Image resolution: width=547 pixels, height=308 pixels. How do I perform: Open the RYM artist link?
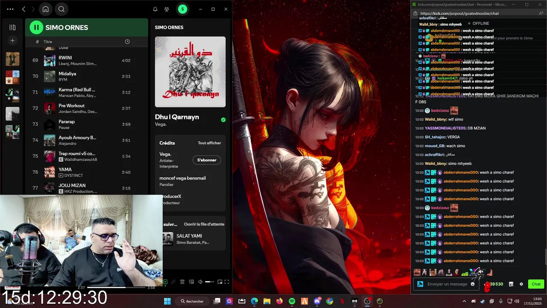coord(63,80)
